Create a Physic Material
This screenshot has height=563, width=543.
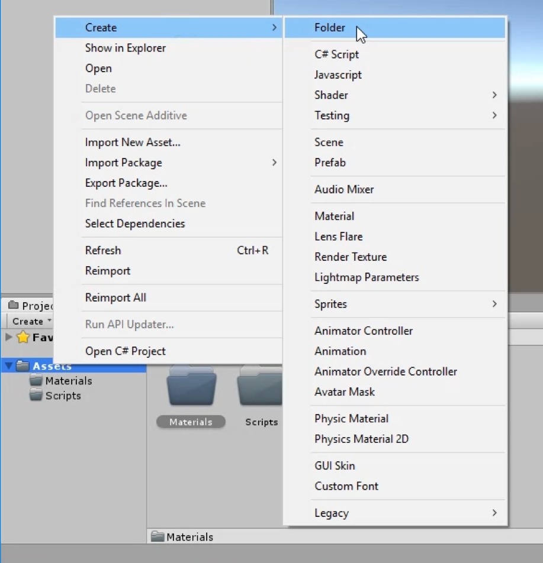point(394,419)
